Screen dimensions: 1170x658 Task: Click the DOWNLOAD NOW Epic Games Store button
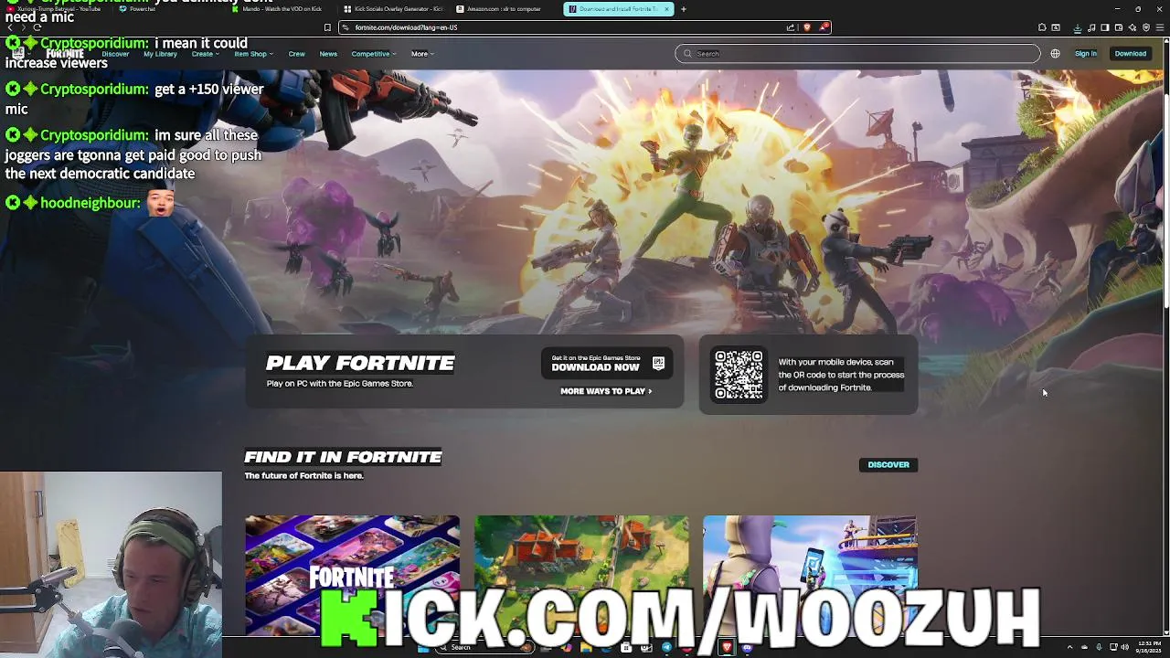tap(607, 364)
